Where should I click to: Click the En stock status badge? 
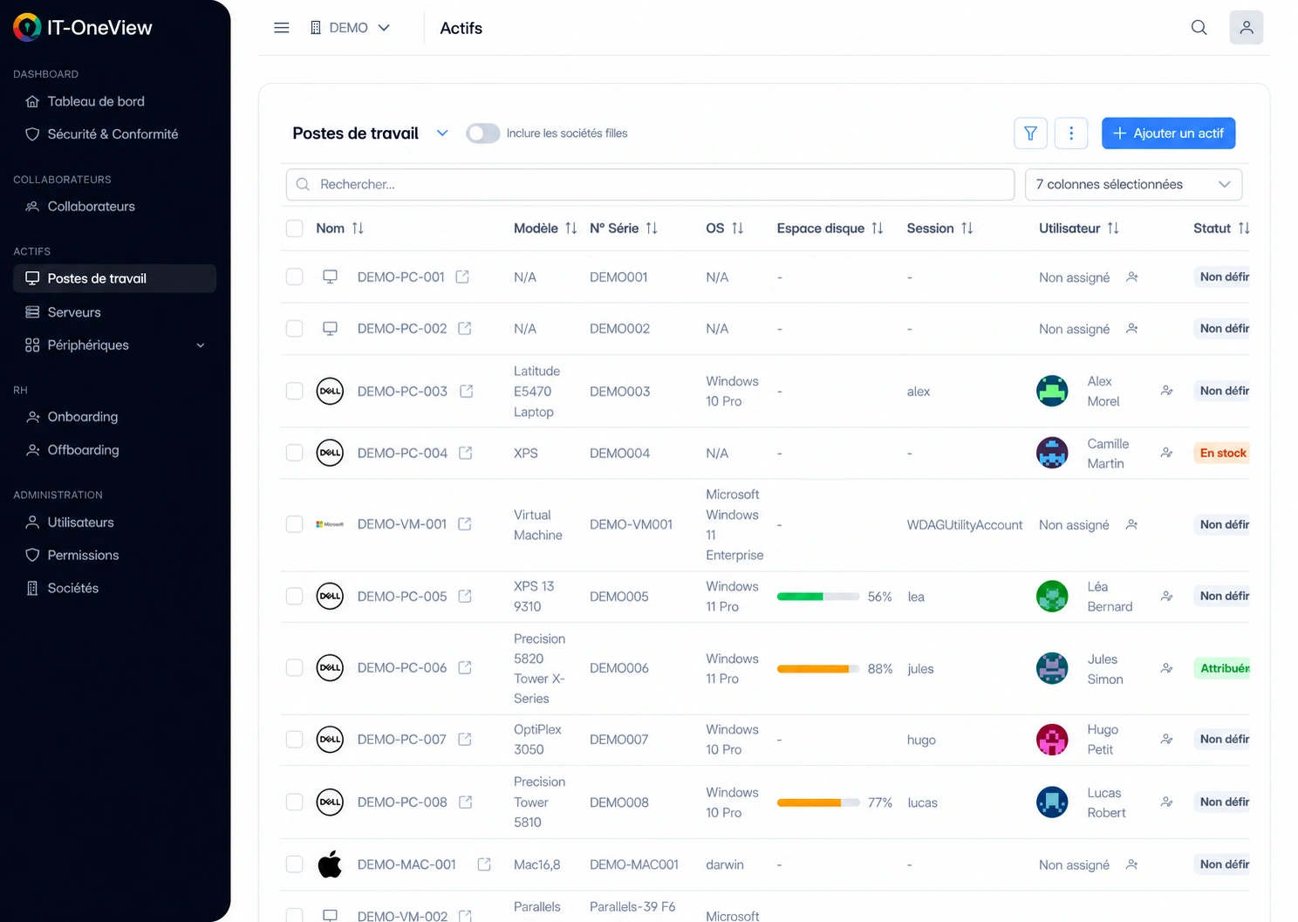(1222, 453)
